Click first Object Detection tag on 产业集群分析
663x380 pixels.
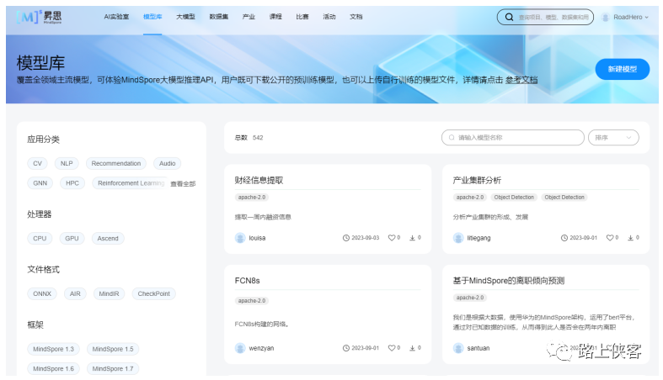(x=514, y=197)
